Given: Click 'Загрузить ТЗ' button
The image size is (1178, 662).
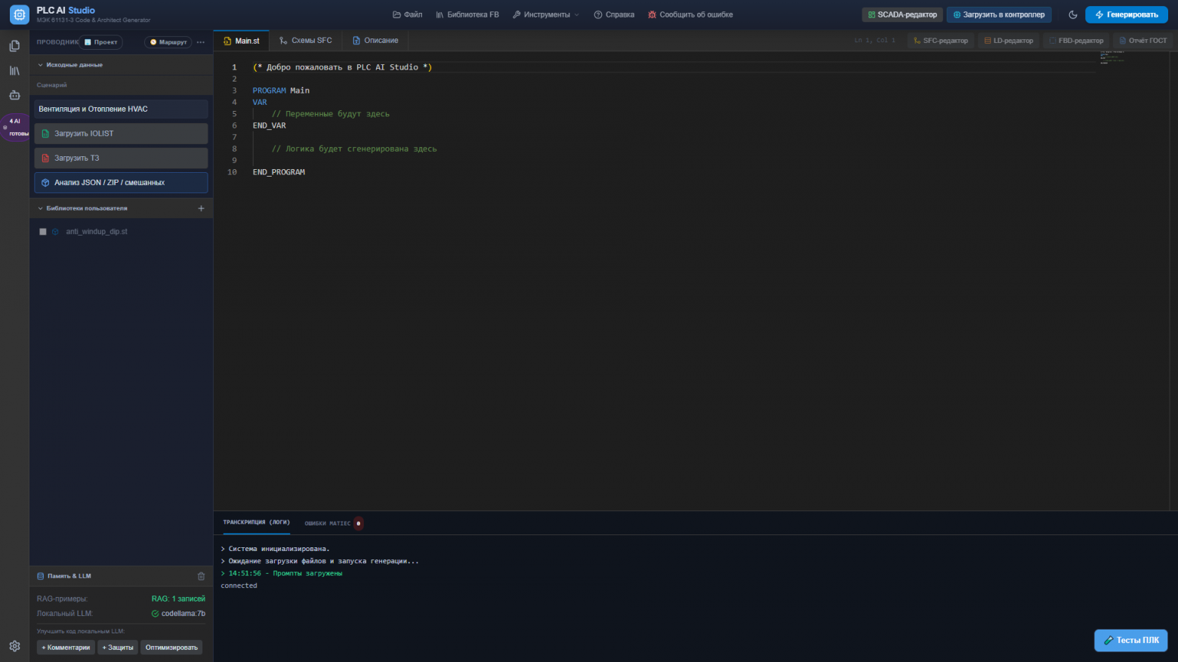Looking at the screenshot, I should [121, 159].
